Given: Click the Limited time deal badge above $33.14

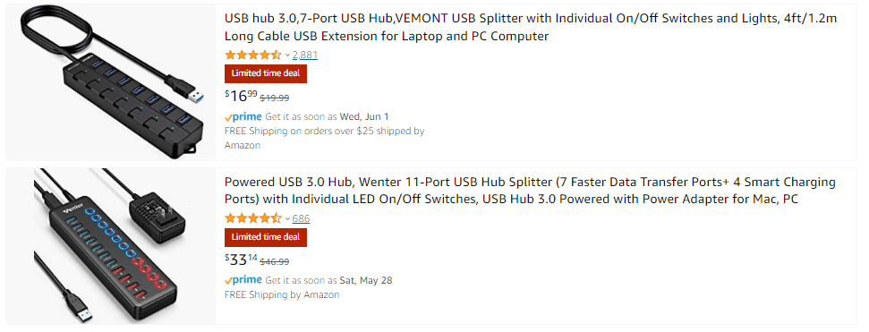Looking at the screenshot, I should pos(266,237).
